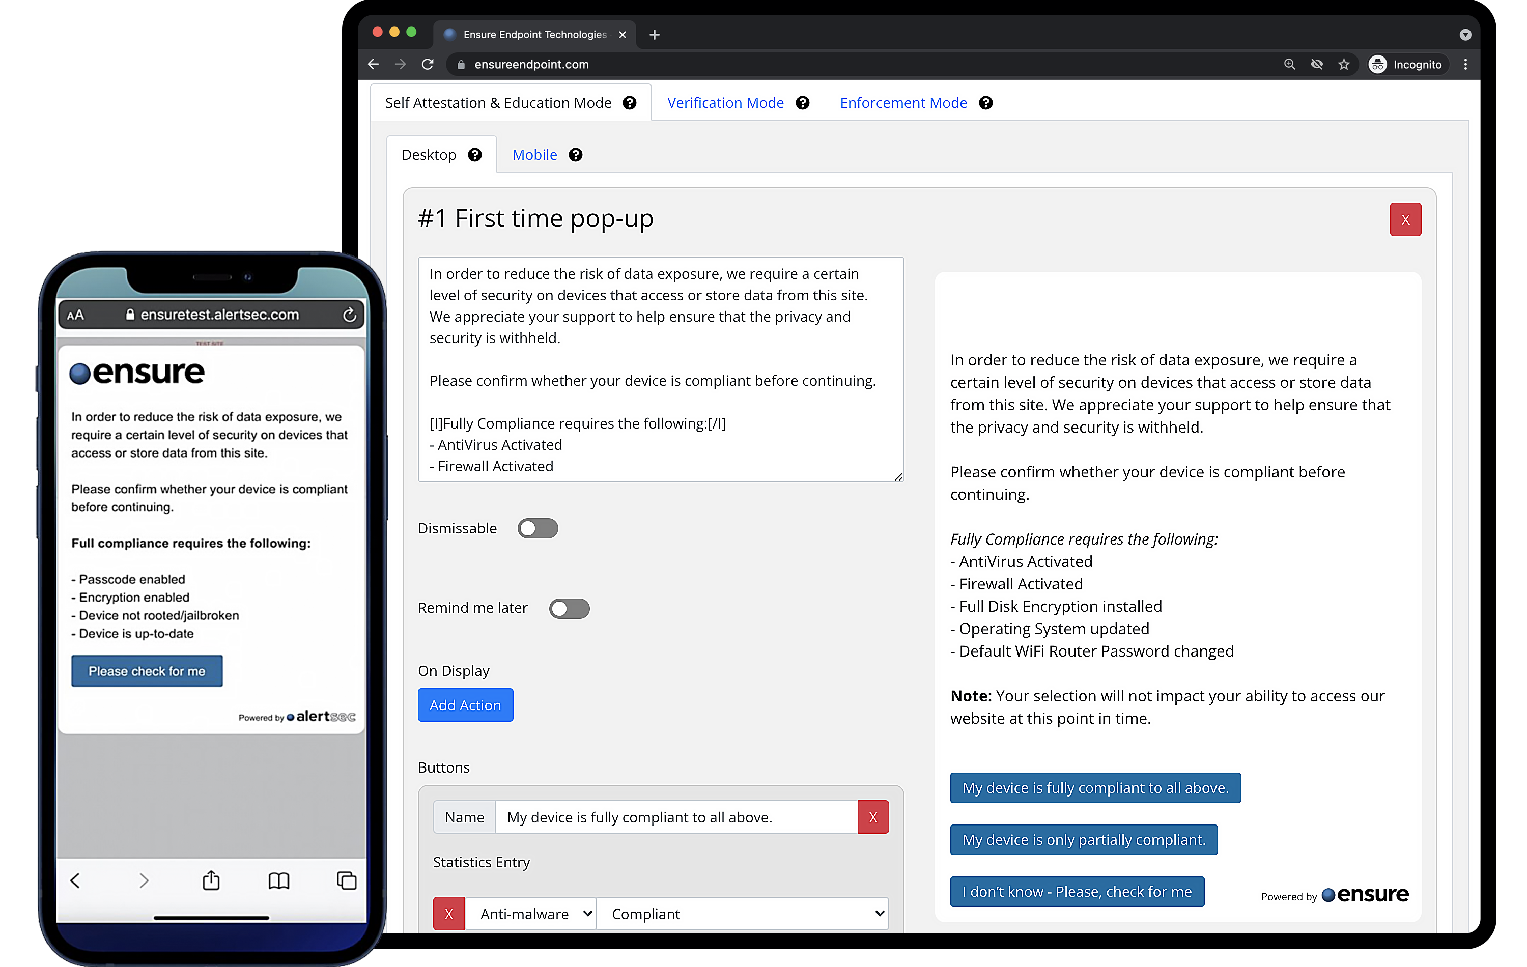Go back in the Chrome browser
The image size is (1527, 967).
coord(374,64)
